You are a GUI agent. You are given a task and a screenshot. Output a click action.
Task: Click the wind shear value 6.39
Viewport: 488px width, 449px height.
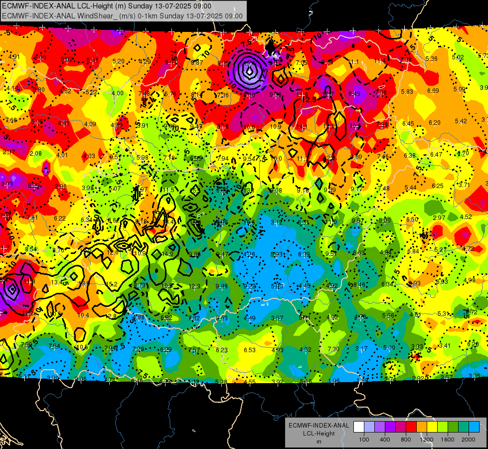304,254
